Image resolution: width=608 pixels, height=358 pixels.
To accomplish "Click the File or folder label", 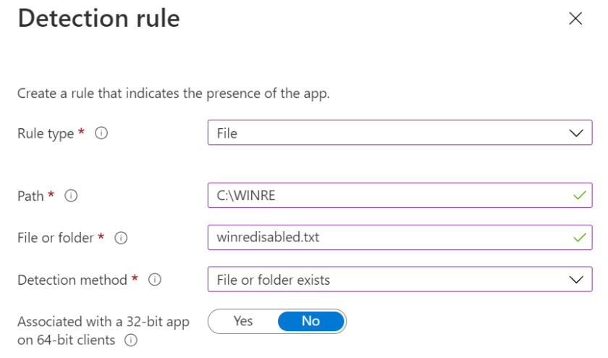I will click(56, 238).
